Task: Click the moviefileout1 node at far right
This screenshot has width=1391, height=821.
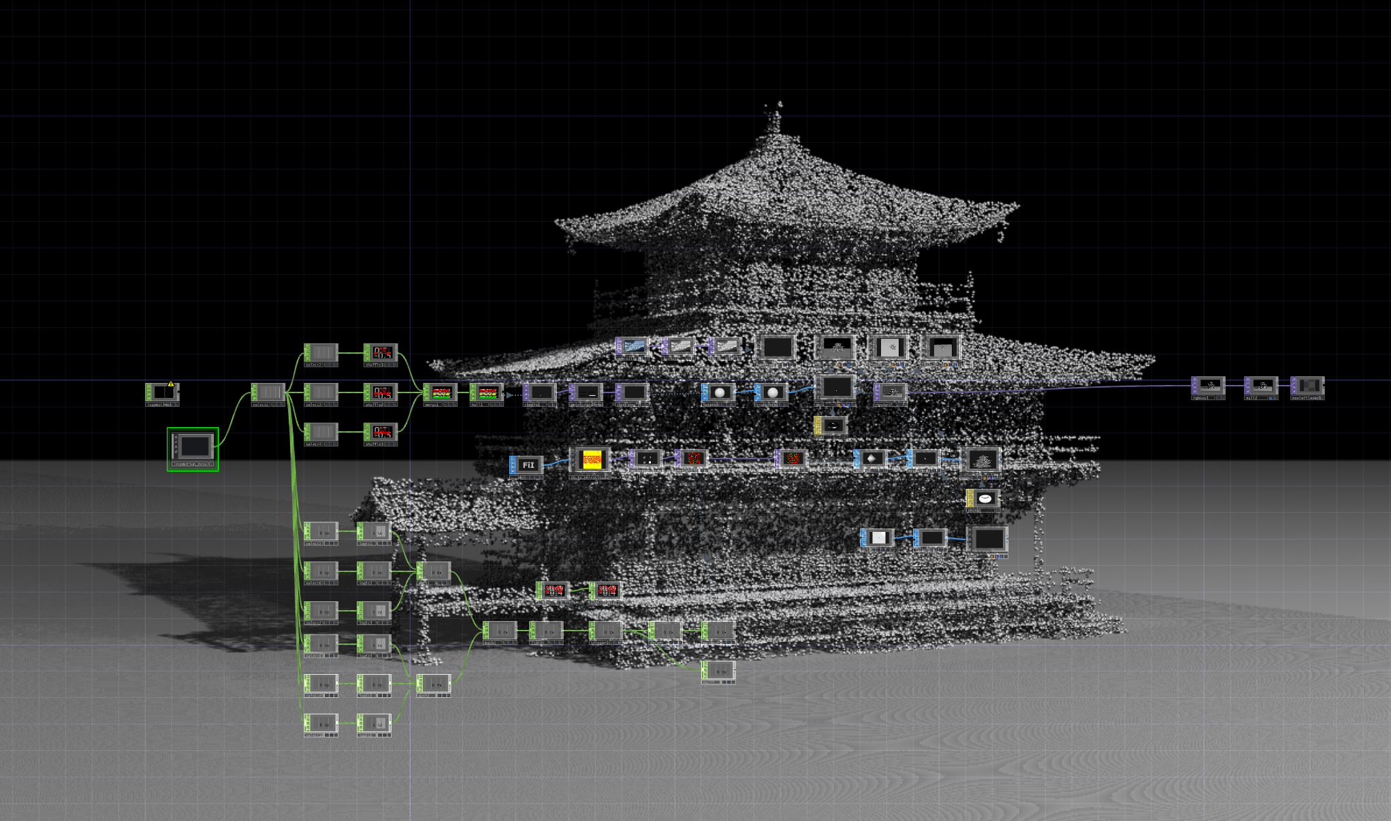Action: (1309, 386)
